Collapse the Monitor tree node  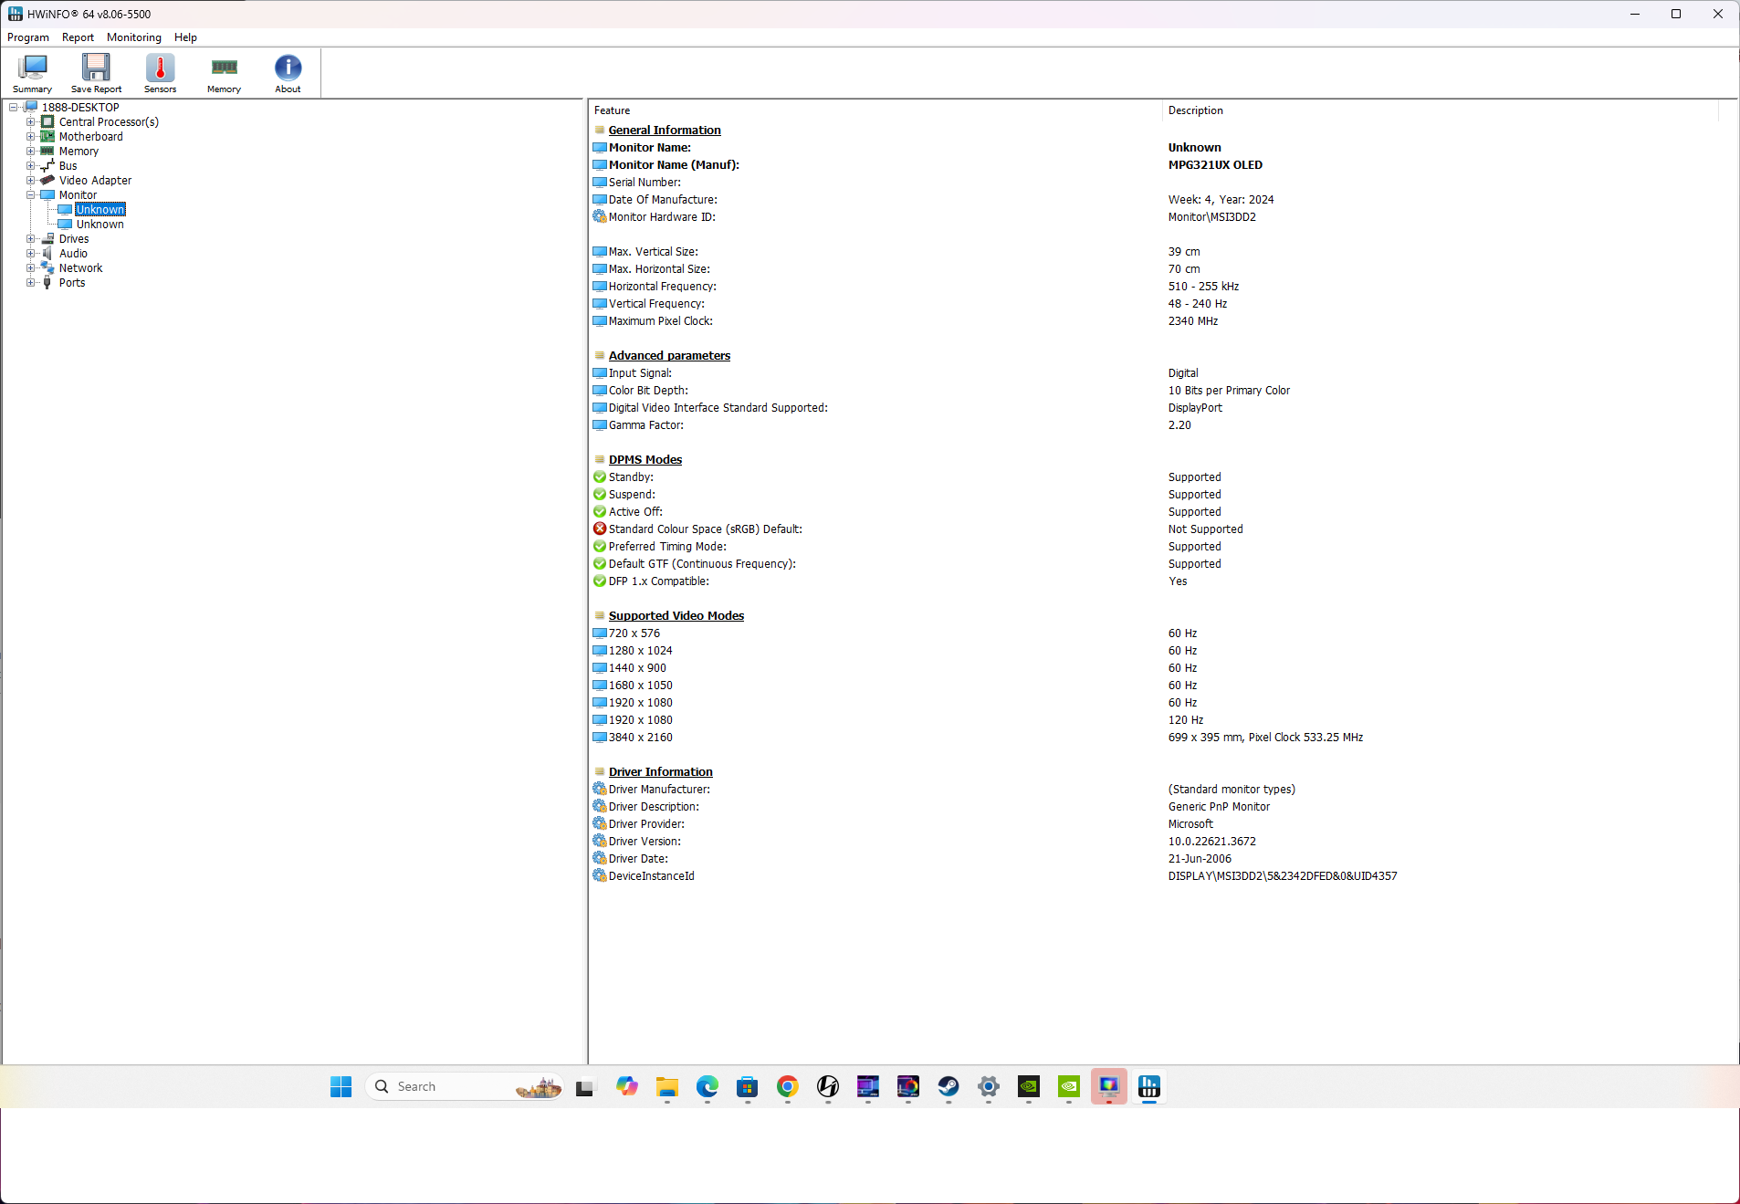31,195
